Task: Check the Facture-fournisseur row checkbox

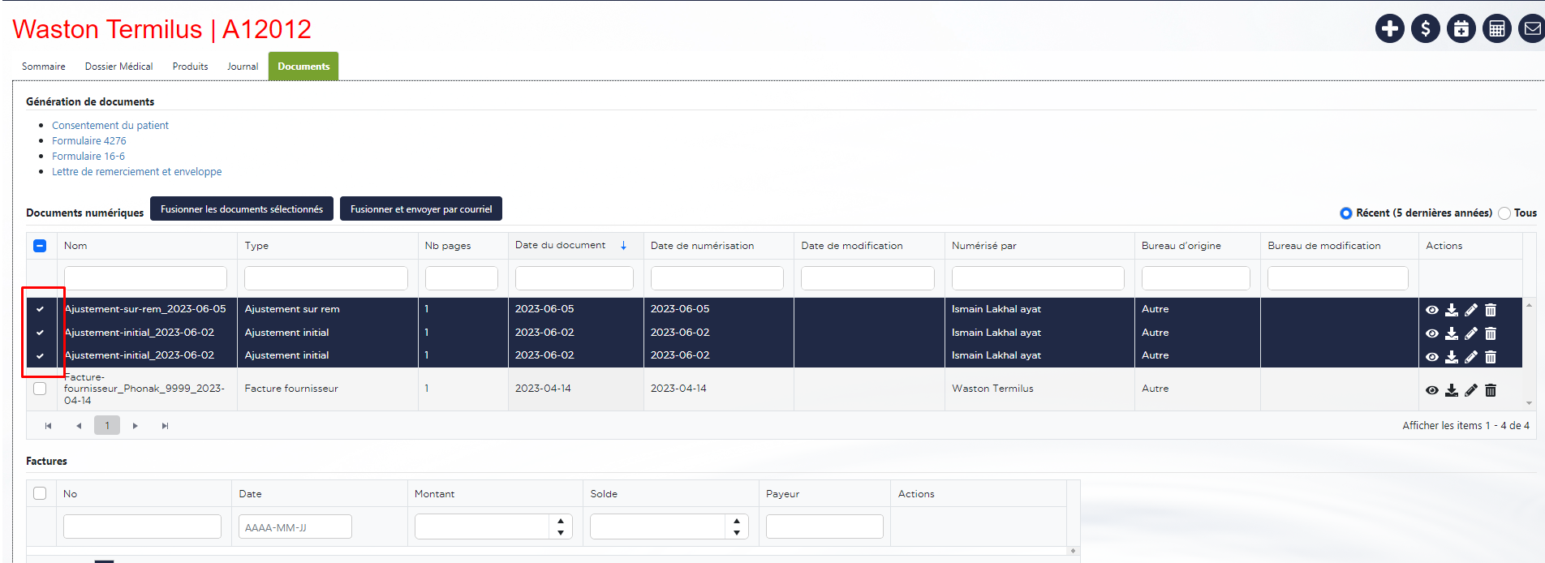Action: click(40, 389)
